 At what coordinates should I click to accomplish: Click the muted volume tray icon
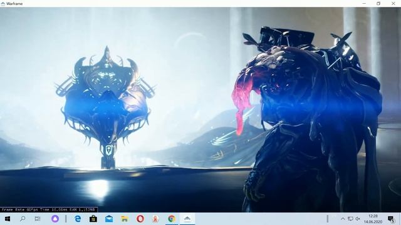point(358,219)
